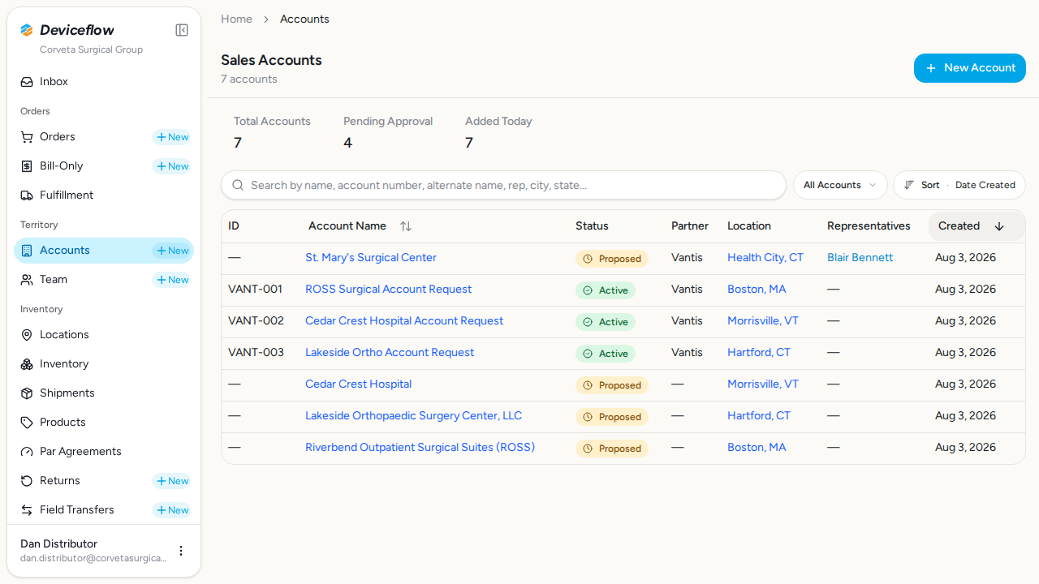Open Lakeside Orthopaedic Surgery Center, LLC
Screen dimensions: 1039x584
413,416
